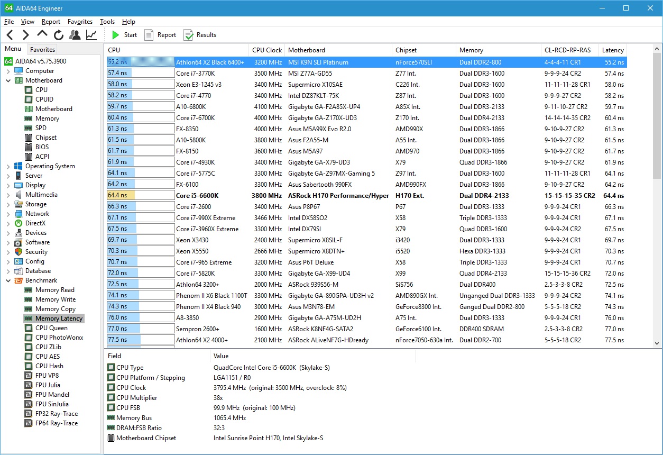Expand the Display tree node
Screen dimensions: 663x455
coord(8,185)
